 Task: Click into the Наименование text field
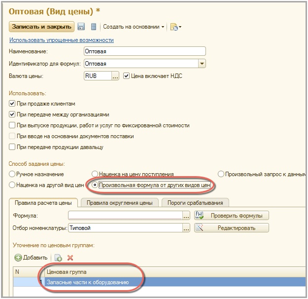[x=144, y=51]
